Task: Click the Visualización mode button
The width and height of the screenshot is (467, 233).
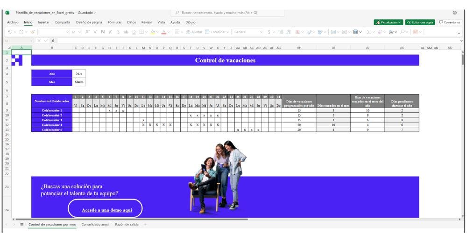Action: coord(389,22)
